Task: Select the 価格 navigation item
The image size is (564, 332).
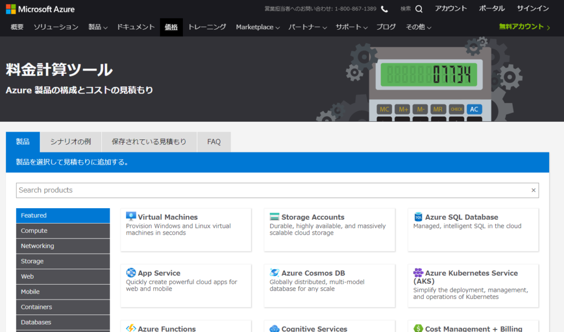Action: pyautogui.click(x=171, y=28)
